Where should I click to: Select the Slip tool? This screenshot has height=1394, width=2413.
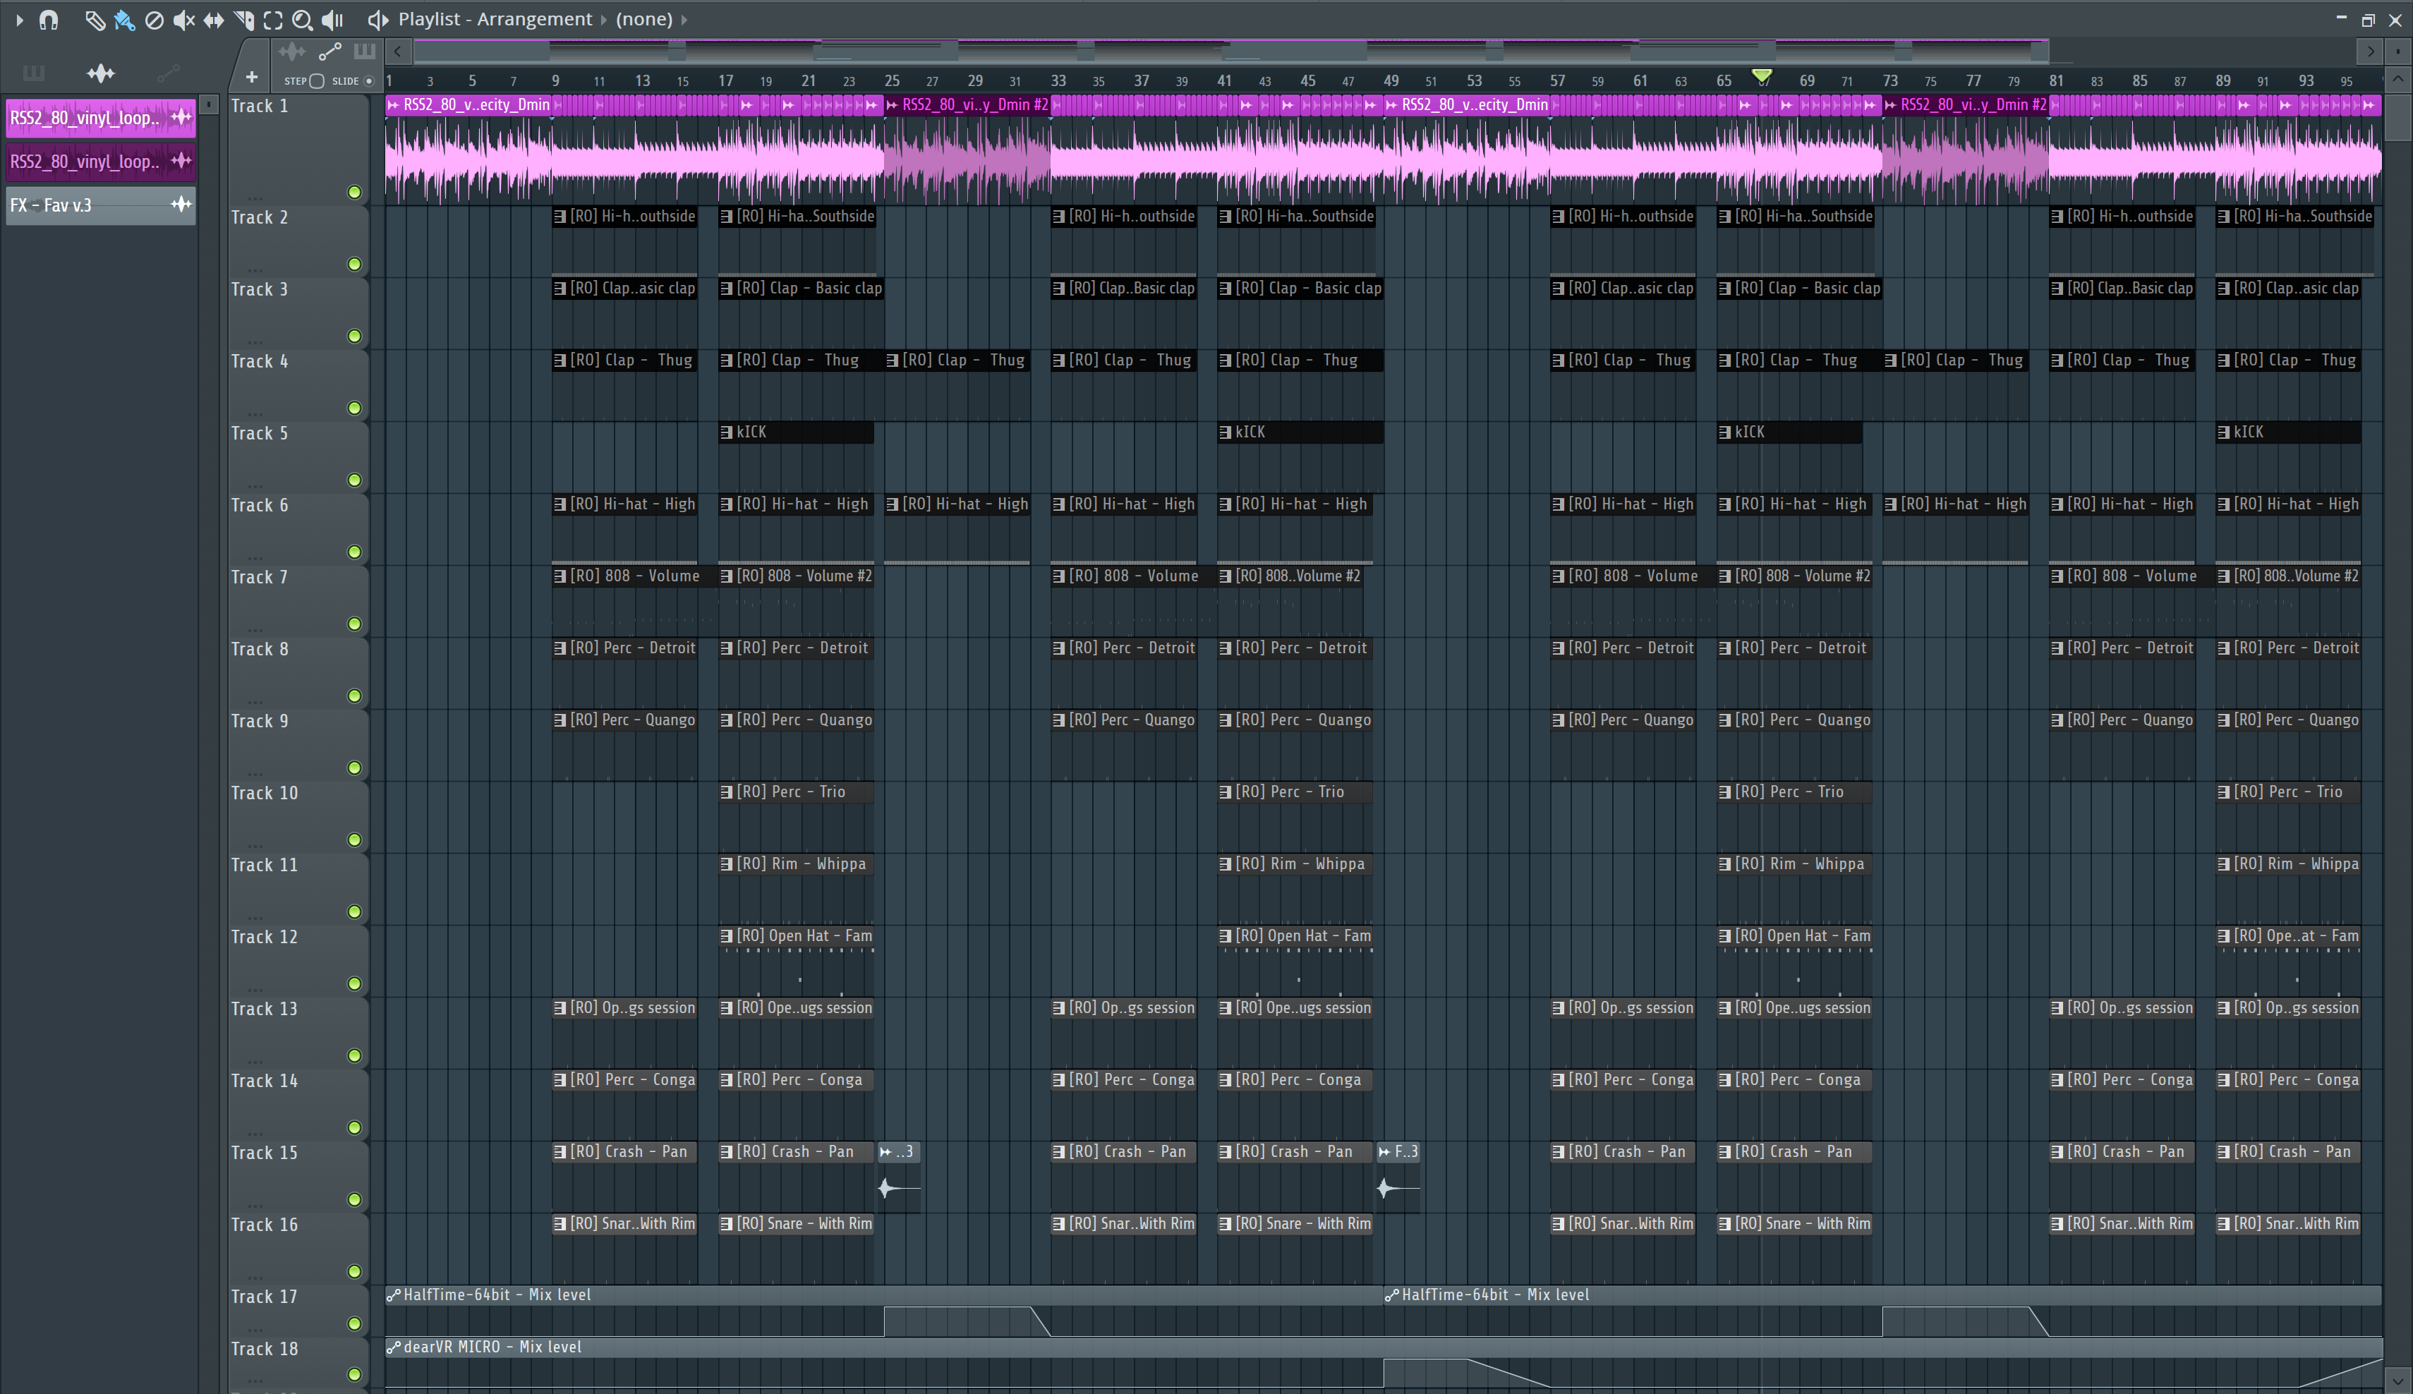pos(214,19)
